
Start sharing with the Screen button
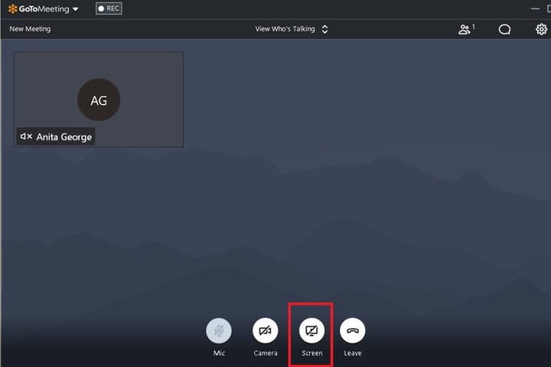(311, 330)
